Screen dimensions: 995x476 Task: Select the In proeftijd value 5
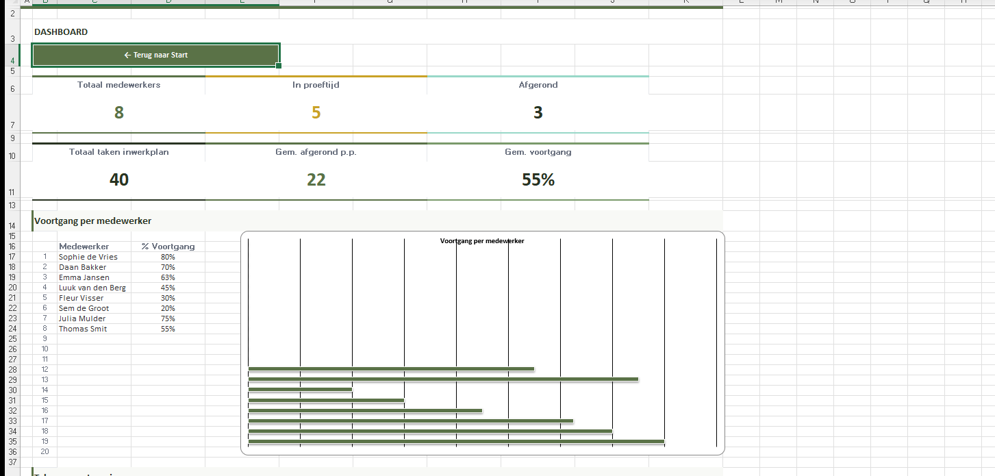(x=316, y=113)
